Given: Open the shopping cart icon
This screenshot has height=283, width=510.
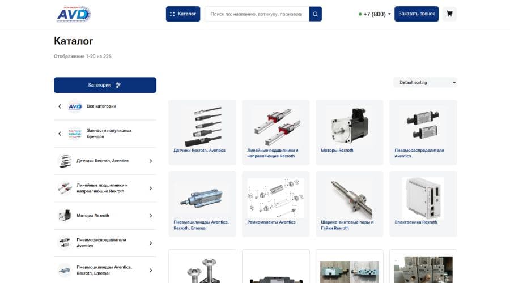Looking at the screenshot, I should click(449, 14).
